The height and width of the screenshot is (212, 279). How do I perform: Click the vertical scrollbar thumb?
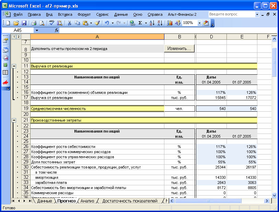pos(274,62)
